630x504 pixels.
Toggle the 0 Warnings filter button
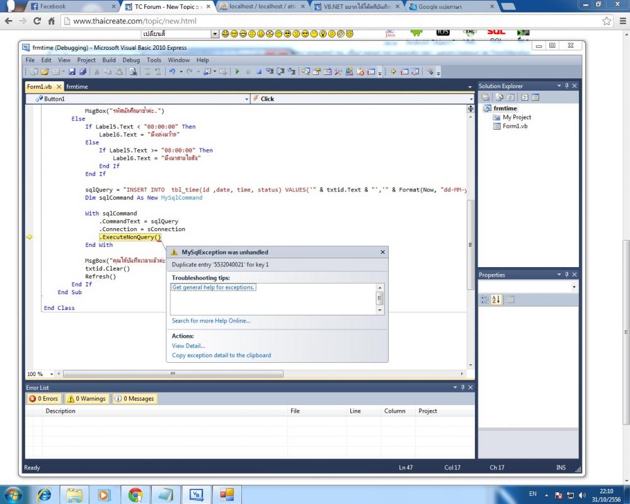click(x=86, y=399)
